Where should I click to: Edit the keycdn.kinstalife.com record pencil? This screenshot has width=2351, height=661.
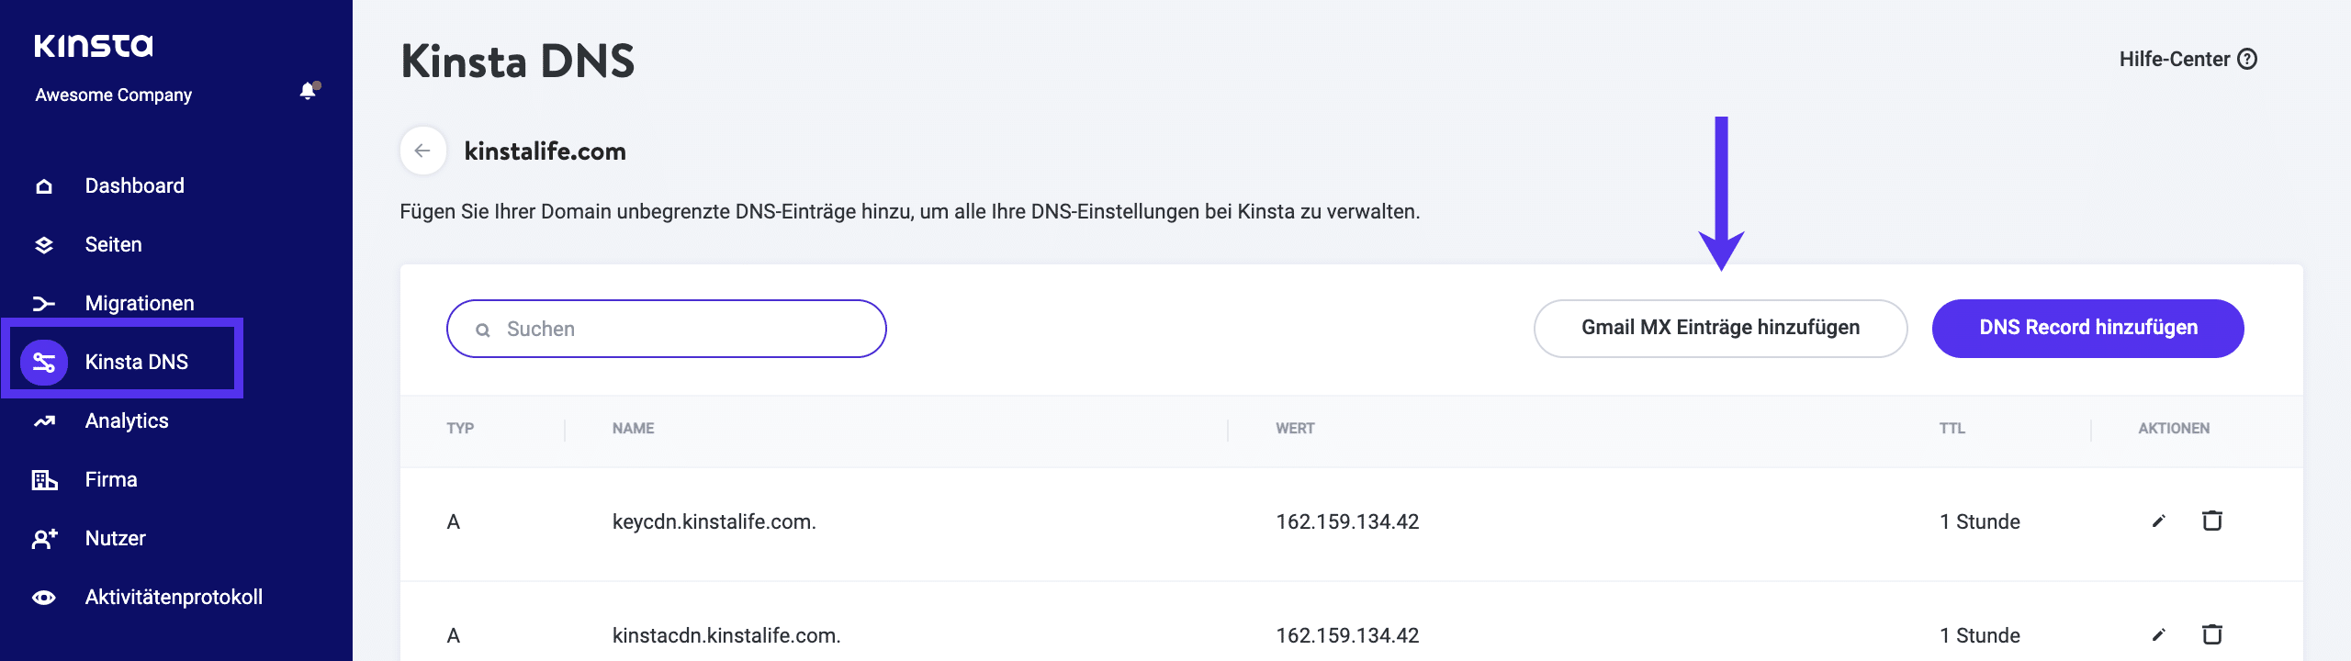tap(2157, 521)
